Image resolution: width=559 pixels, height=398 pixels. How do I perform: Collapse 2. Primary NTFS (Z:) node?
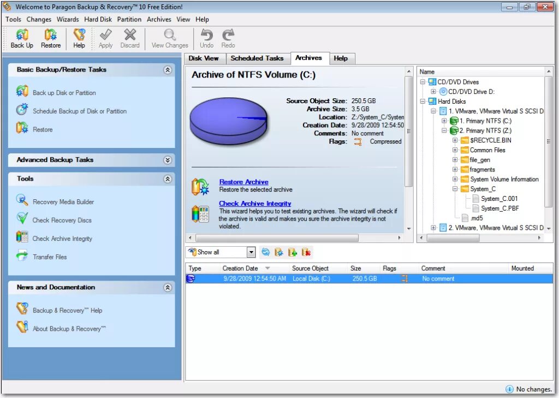(x=444, y=130)
